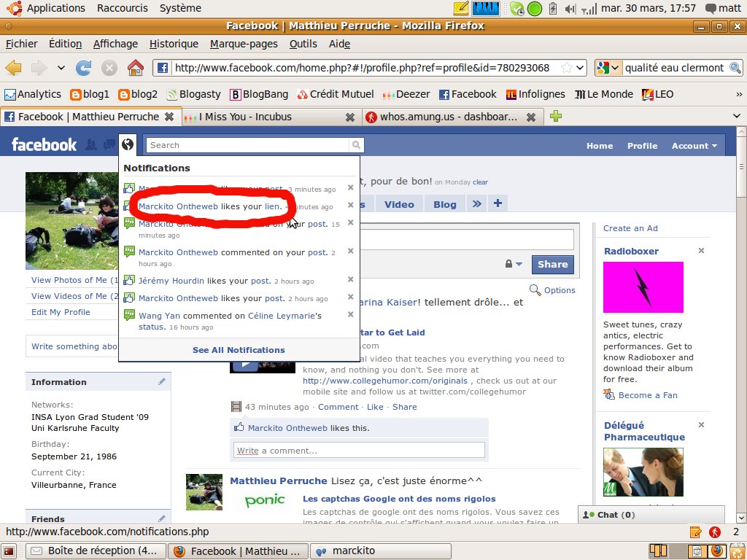Dismiss the Jérémy Hourdin notification
Screen dimensions: 747x560
pos(350,279)
